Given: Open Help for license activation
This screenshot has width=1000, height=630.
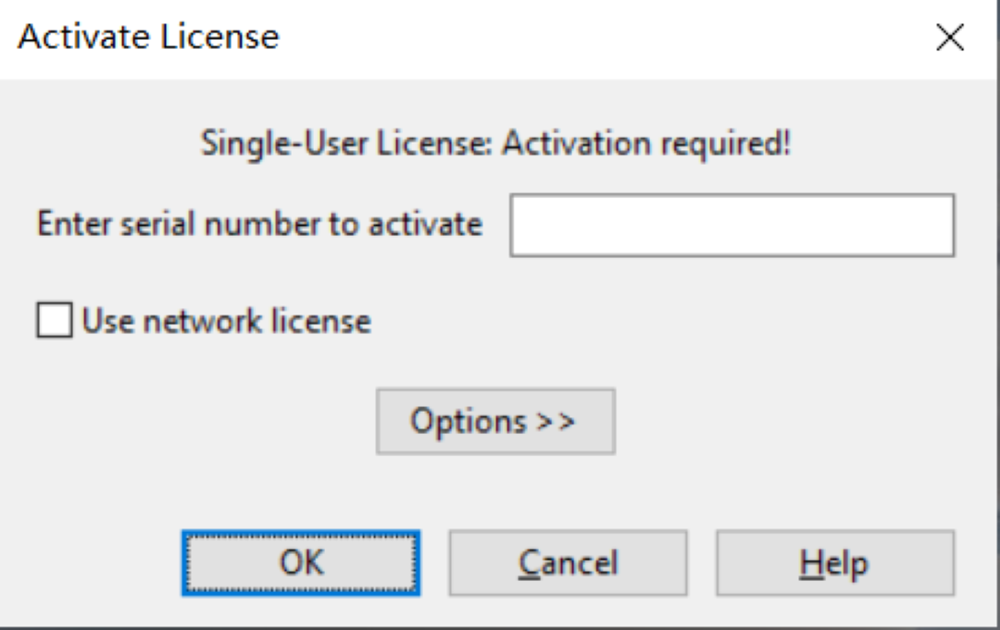Looking at the screenshot, I should click(x=834, y=562).
